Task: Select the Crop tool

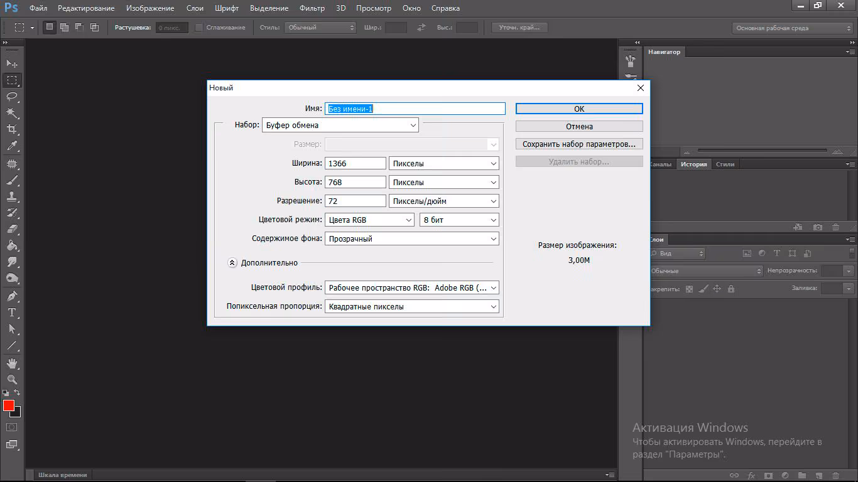Action: (12, 129)
